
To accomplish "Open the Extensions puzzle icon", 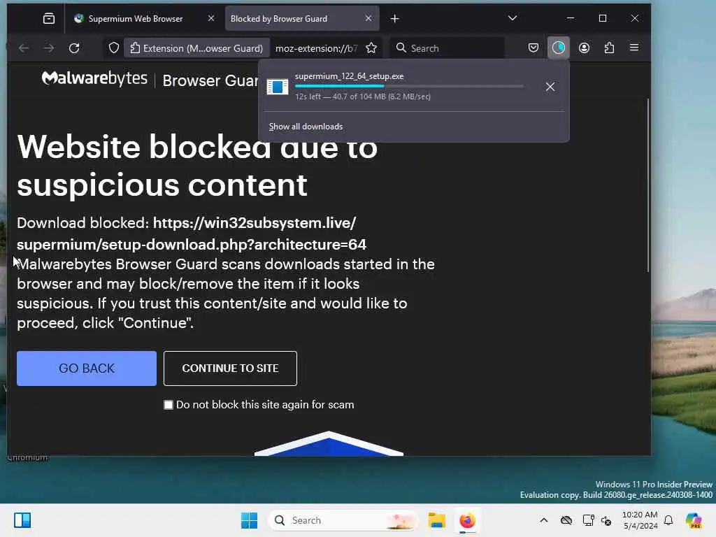I will click(x=609, y=48).
